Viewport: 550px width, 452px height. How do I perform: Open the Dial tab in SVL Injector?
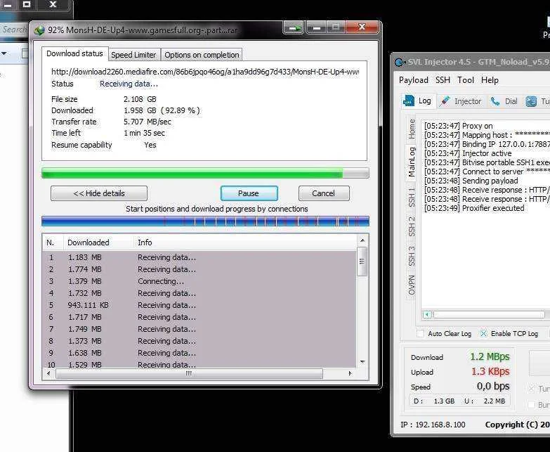[504, 101]
